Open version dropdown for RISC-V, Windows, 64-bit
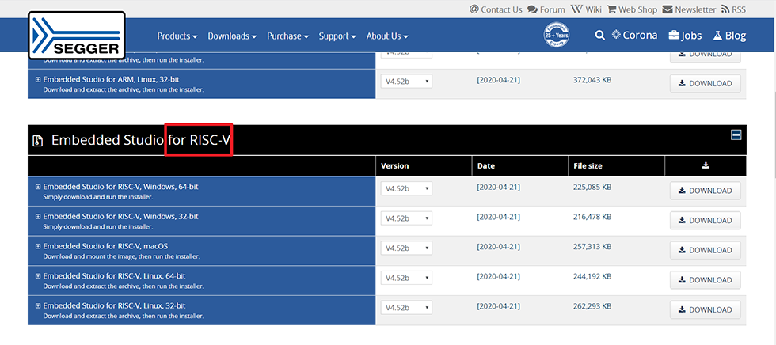The width and height of the screenshot is (776, 345). (x=406, y=189)
